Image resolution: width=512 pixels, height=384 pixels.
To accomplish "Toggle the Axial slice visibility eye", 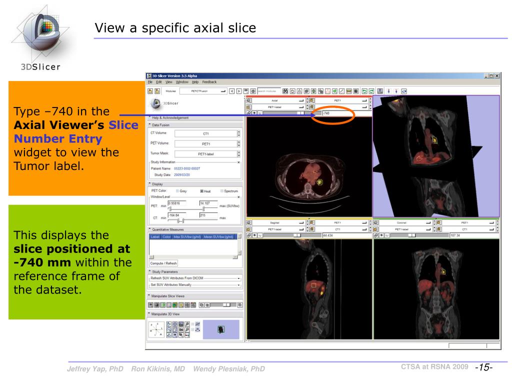I will point(254,113).
